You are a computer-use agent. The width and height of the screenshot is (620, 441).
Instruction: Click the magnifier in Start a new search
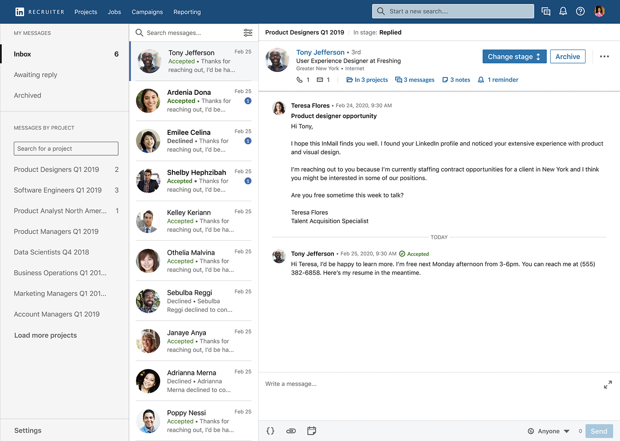tap(381, 11)
